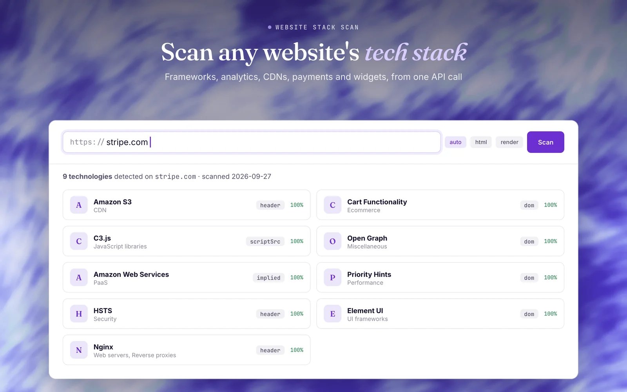Click the Nginx technology name

103,347
